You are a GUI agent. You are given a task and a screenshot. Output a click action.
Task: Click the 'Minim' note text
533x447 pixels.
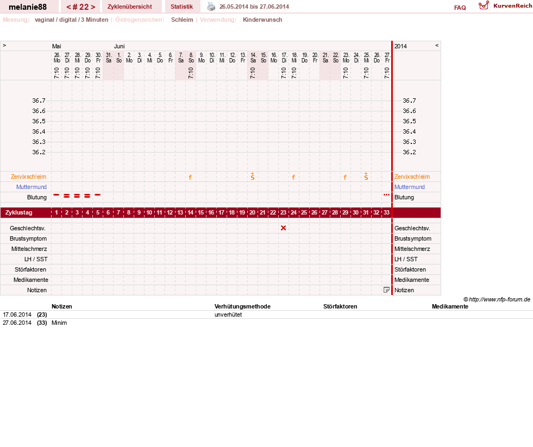point(59,323)
